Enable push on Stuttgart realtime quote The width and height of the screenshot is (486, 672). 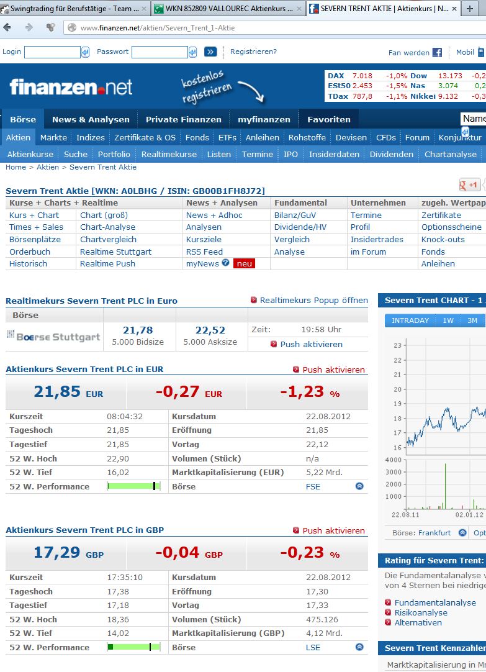point(307,344)
